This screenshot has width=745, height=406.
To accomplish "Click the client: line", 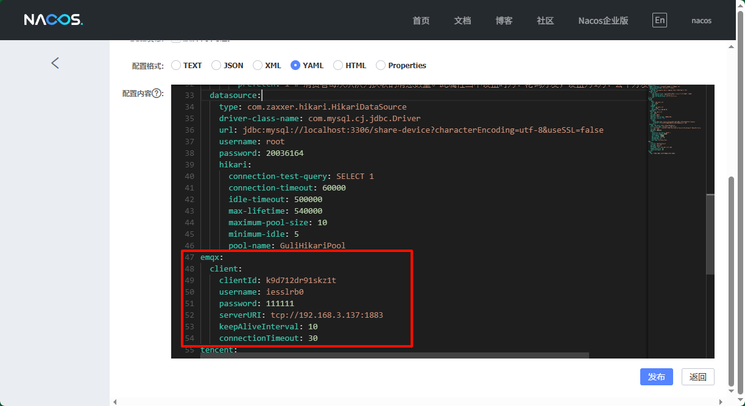I will click(x=226, y=269).
